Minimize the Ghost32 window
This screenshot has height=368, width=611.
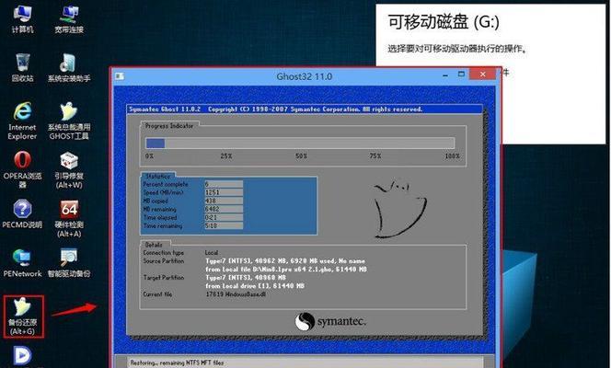pos(445,75)
